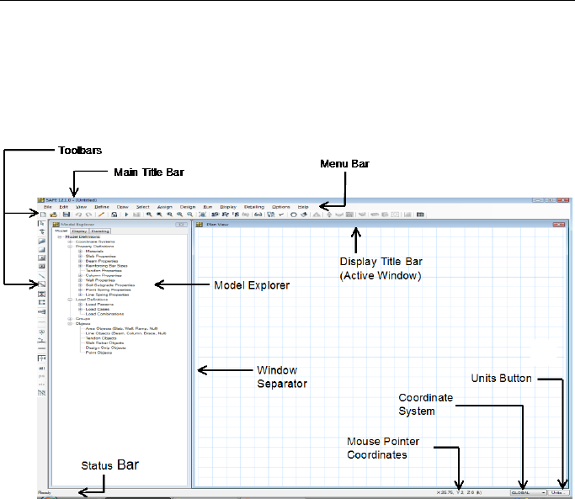The image size is (575, 499).
Task: Open the Edit menu
Action: point(64,207)
